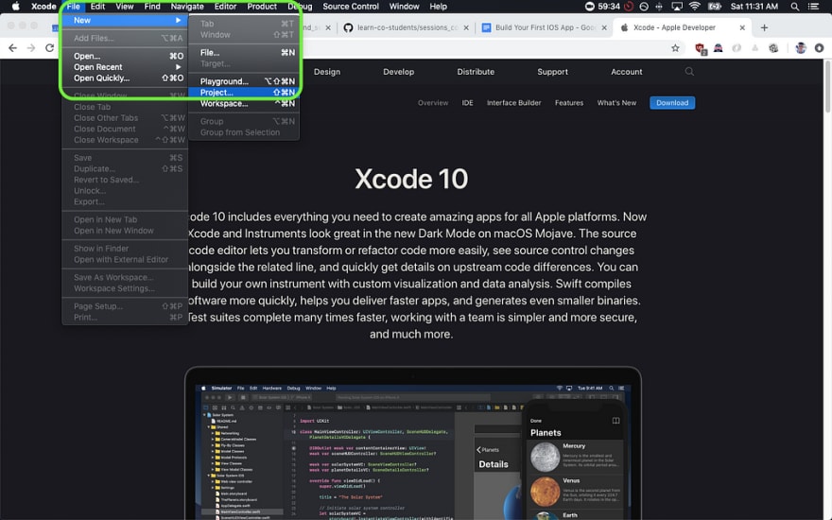Open the Support navigation link
This screenshot has width=832, height=520.
tap(552, 72)
